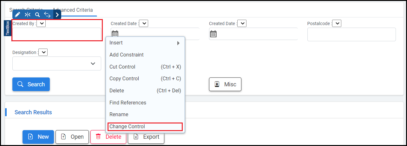Click inside the Postalcode text field
The width and height of the screenshot is (407, 146).
click(351, 35)
